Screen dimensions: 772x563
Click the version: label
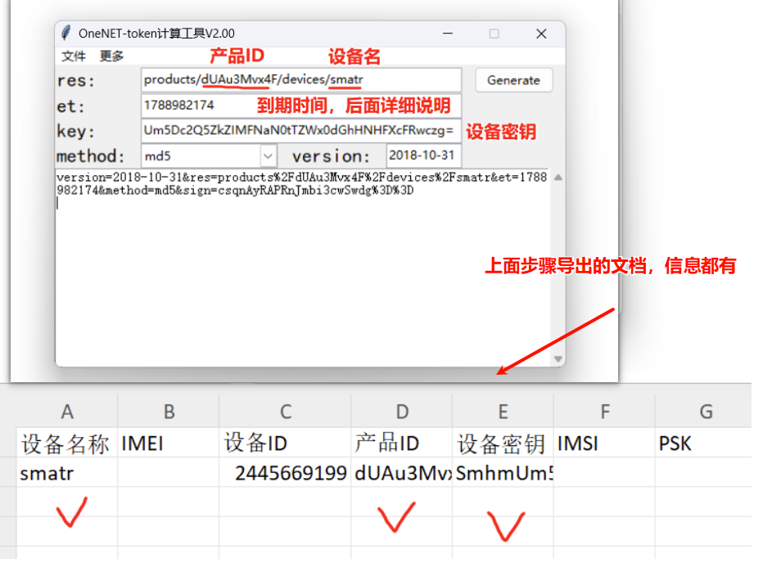pos(331,156)
